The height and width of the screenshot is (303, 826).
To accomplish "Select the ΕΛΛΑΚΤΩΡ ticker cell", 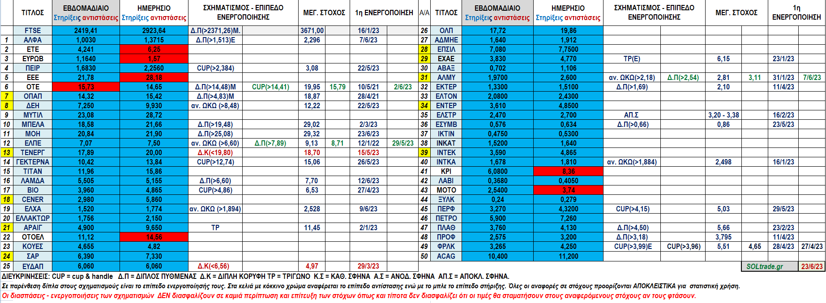I will coord(33,218).
